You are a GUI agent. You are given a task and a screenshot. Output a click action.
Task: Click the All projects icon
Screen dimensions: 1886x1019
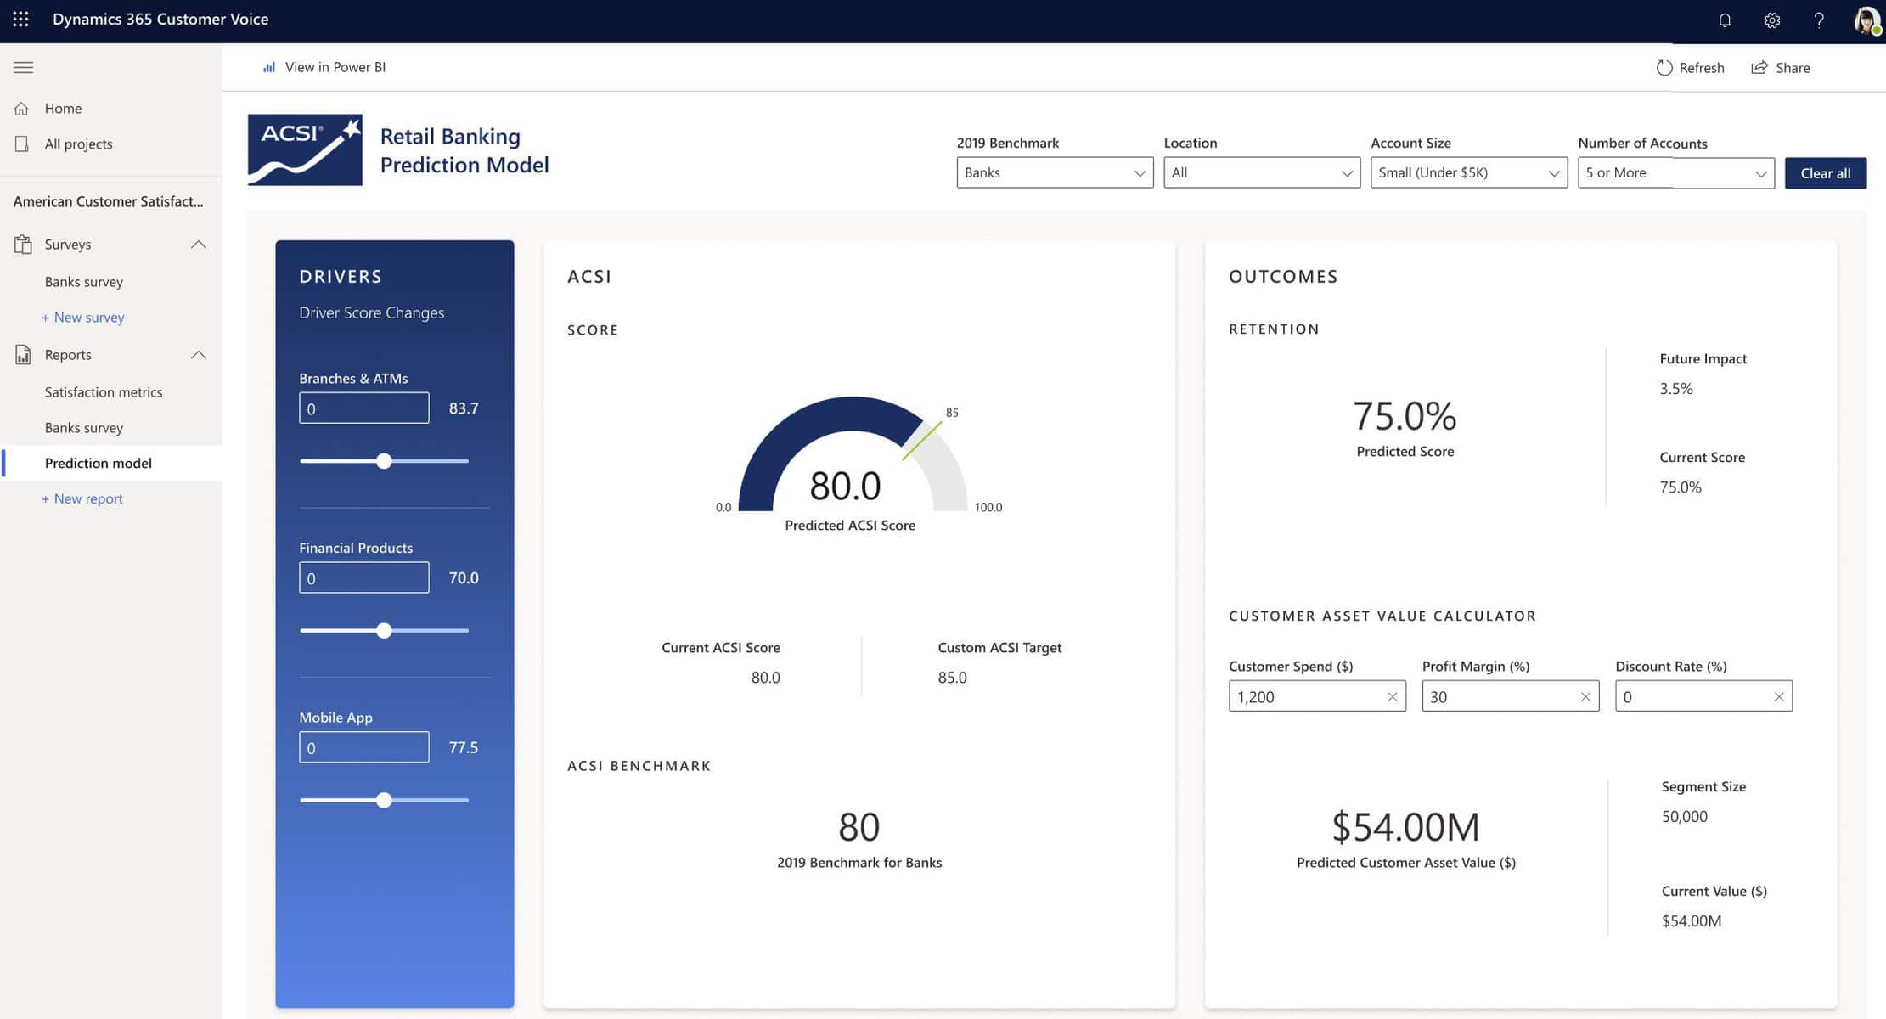click(x=22, y=144)
